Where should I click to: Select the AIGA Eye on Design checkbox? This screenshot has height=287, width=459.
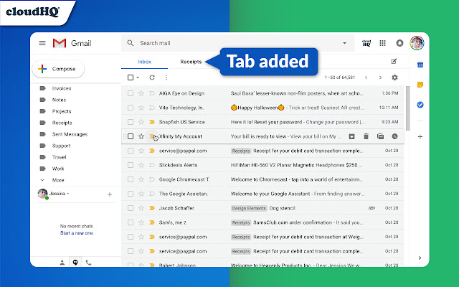(x=131, y=93)
